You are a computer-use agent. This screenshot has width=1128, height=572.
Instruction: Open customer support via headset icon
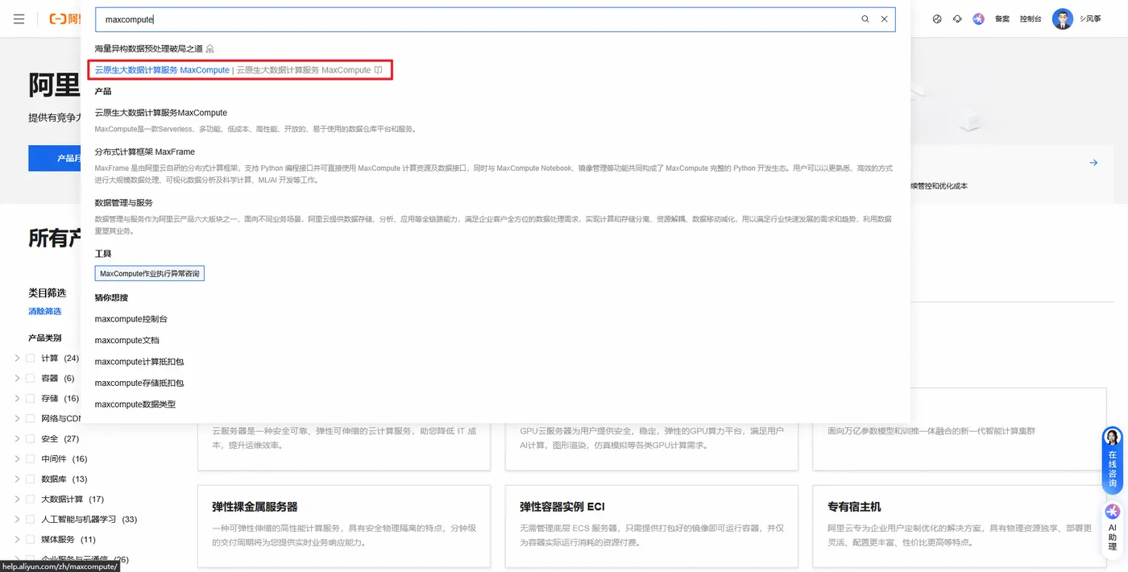(x=957, y=18)
